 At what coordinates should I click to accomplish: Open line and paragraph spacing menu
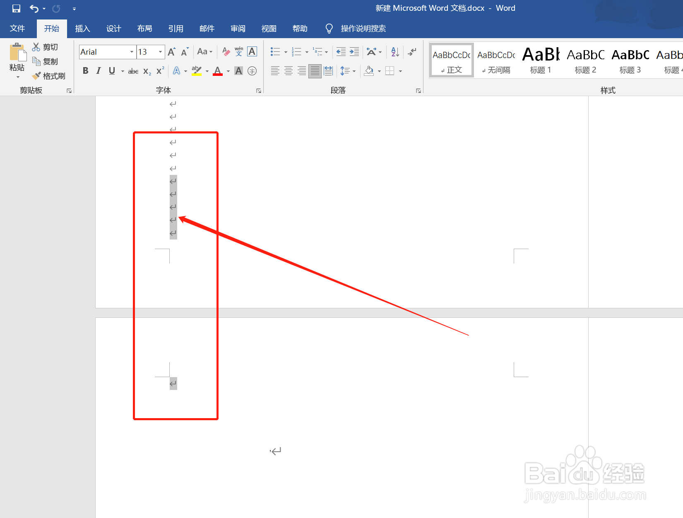[346, 71]
